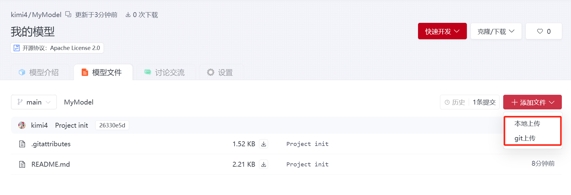Viewport: 571px width, 195px height.
Task: View the 1条提交 commit history
Action: pyautogui.click(x=484, y=102)
